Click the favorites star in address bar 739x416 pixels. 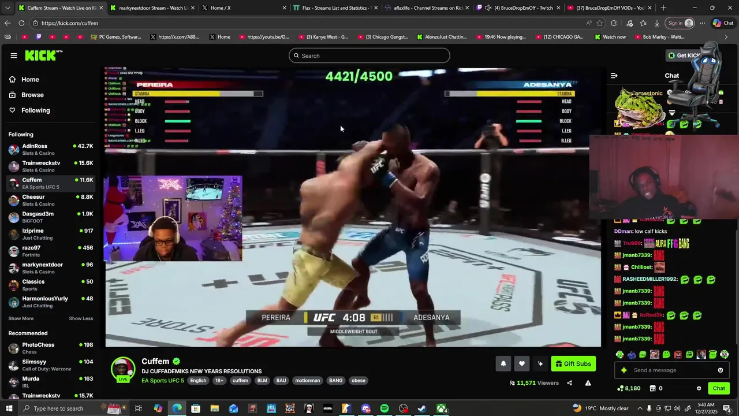click(x=600, y=23)
